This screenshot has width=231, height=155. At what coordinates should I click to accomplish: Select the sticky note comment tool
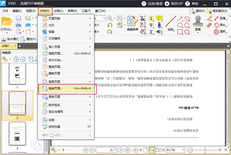tap(159, 18)
